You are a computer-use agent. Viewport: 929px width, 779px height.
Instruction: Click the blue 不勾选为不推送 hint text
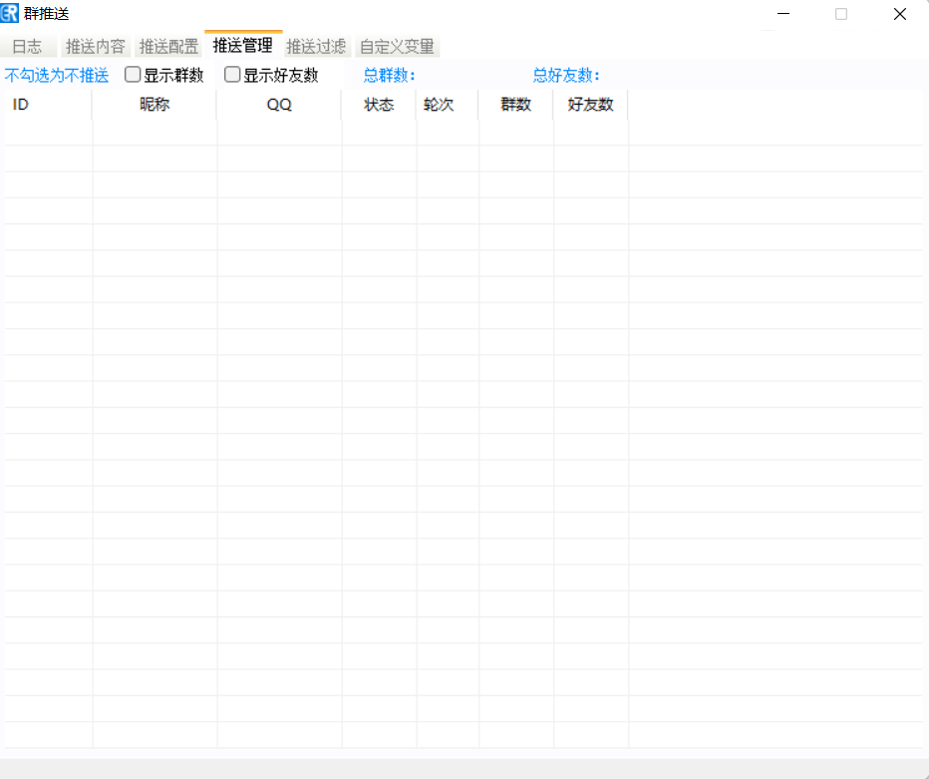(57, 76)
